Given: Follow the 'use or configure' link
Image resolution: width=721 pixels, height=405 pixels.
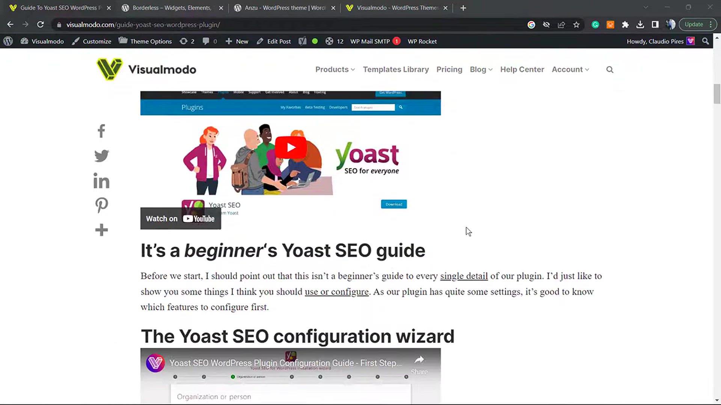Looking at the screenshot, I should [x=336, y=292].
